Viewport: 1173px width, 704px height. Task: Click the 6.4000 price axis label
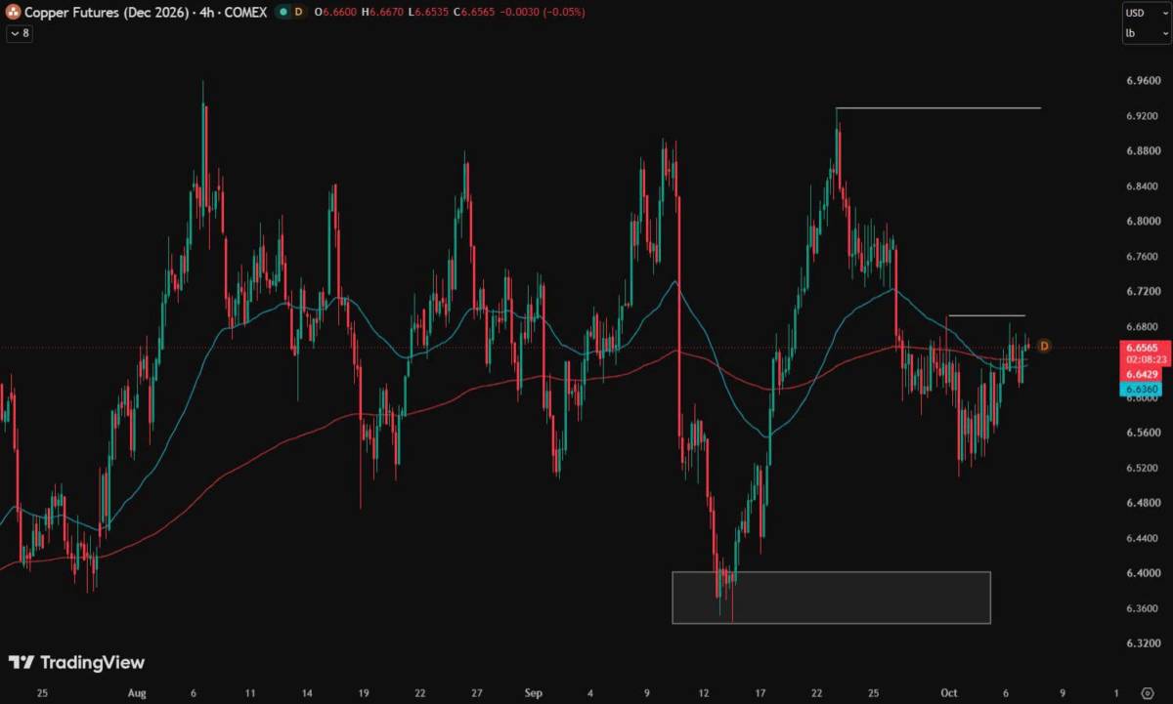tap(1142, 573)
